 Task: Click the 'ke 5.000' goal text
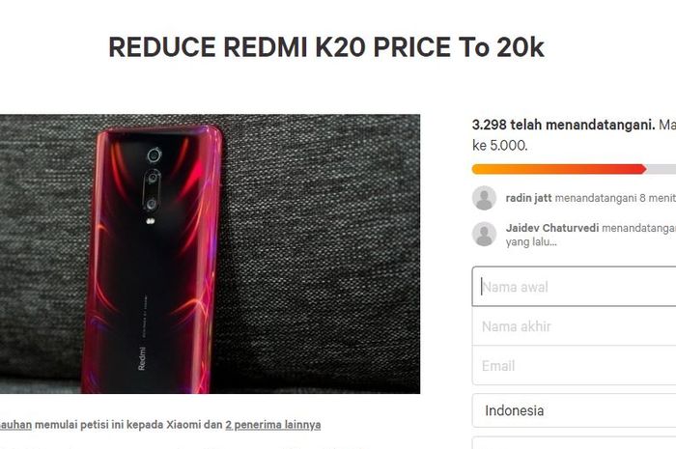coord(499,146)
